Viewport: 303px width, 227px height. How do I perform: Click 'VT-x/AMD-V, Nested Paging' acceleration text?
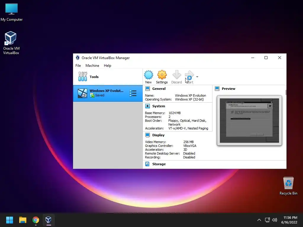pos(188,128)
